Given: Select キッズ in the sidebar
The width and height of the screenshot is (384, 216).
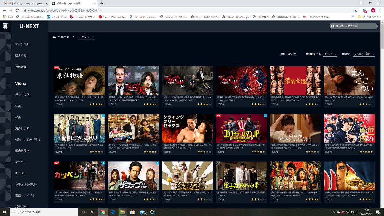Looking at the screenshot, I should (x=20, y=173).
